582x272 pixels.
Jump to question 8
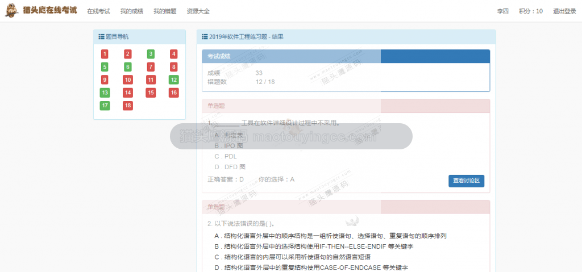[174, 67]
